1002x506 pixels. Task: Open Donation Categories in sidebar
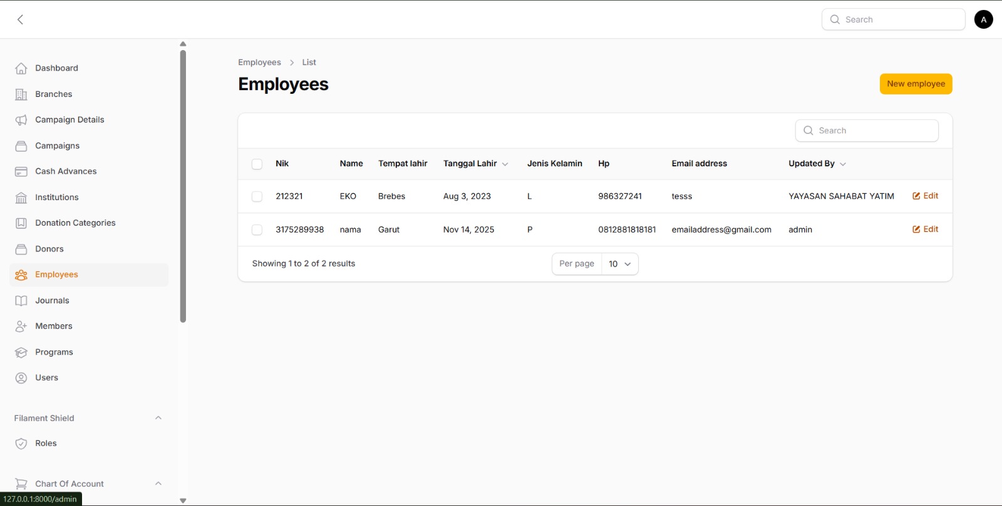click(89, 223)
